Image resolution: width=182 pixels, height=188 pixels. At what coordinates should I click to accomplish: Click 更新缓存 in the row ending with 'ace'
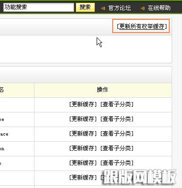[x=83, y=134]
